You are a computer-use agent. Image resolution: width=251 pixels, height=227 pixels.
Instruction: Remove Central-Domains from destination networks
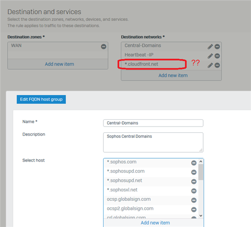coord(217,46)
